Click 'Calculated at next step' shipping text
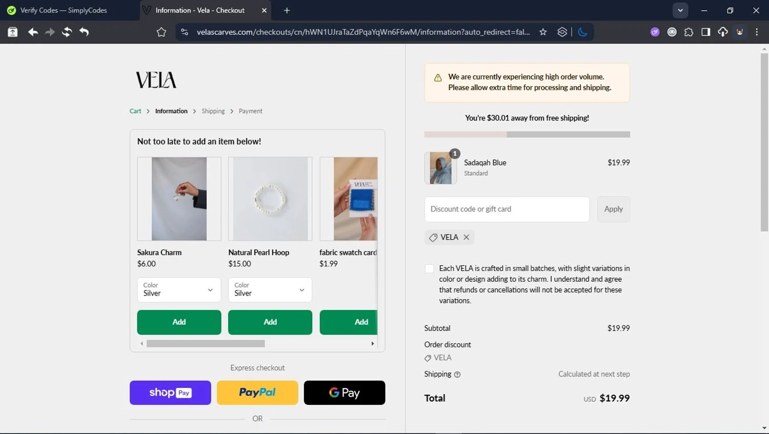Screen dimensions: 769x434 pos(594,375)
